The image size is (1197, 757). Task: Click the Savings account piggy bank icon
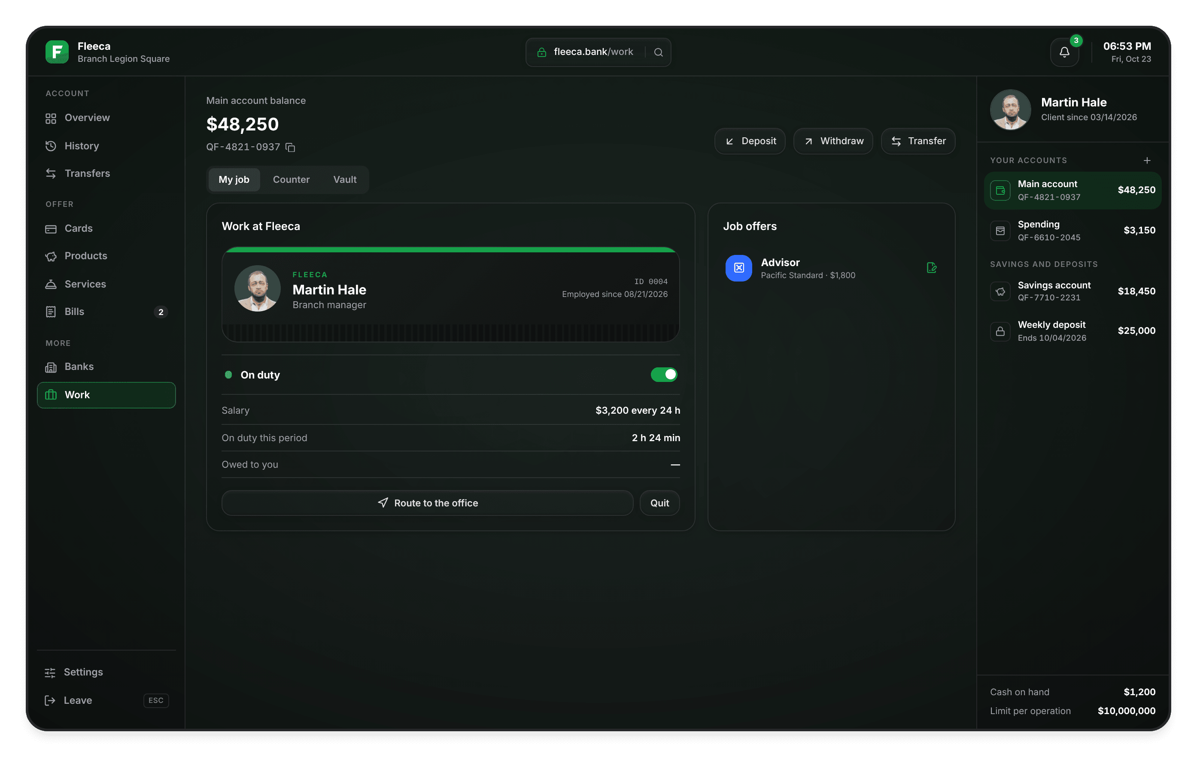tap(1000, 291)
